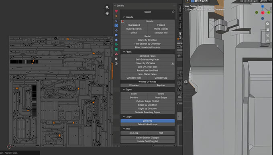Switch to the View sidebar tab

click(x=180, y=26)
